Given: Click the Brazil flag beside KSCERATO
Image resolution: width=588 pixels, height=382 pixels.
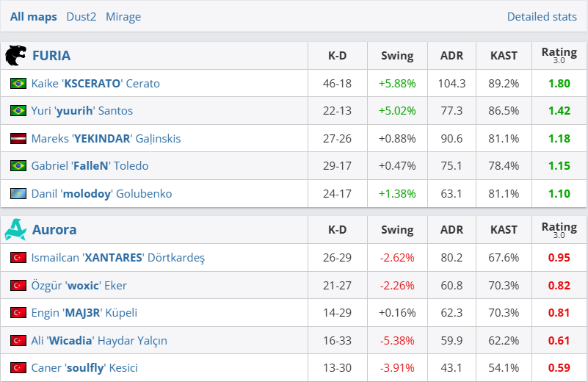Looking at the screenshot, I should (18, 84).
